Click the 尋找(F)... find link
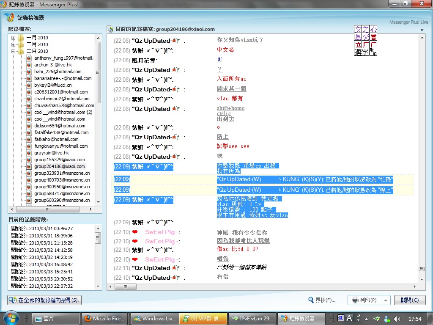 pyautogui.click(x=322, y=300)
